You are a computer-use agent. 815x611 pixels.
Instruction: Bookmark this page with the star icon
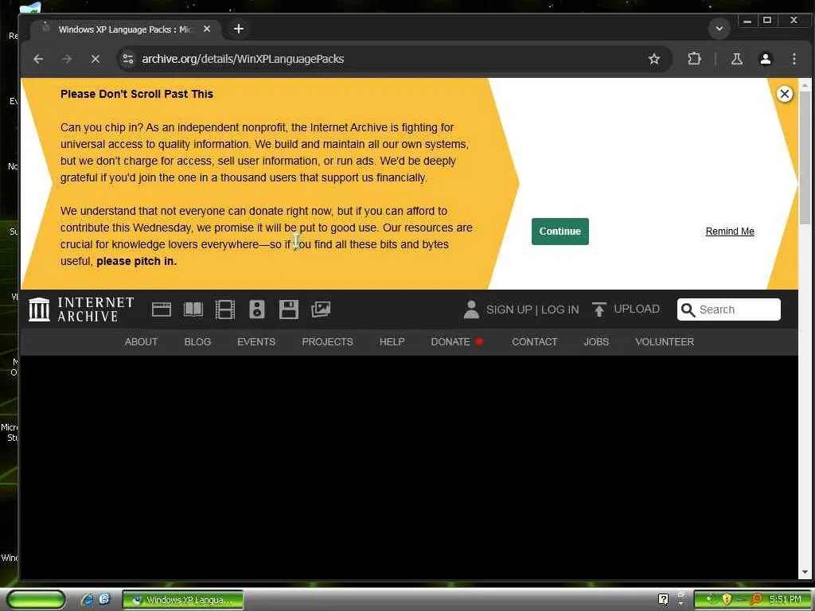[x=654, y=59]
